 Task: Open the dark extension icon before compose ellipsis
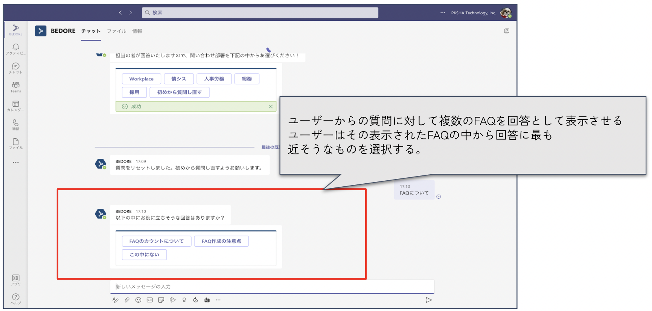(207, 300)
